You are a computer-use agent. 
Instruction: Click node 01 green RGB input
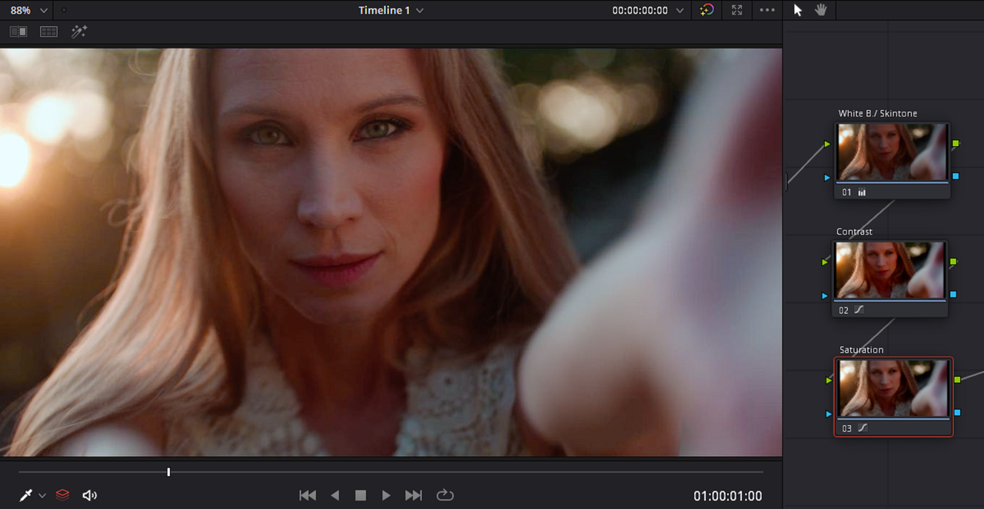827,144
